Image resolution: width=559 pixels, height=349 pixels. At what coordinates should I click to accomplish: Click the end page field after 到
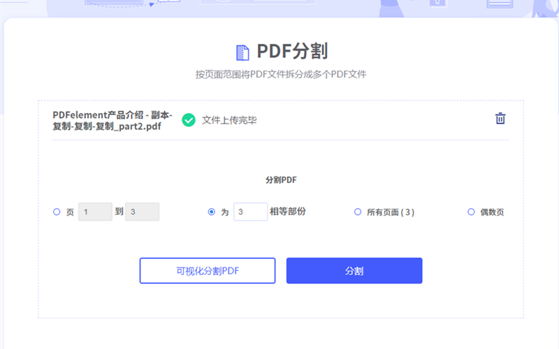[x=142, y=212]
